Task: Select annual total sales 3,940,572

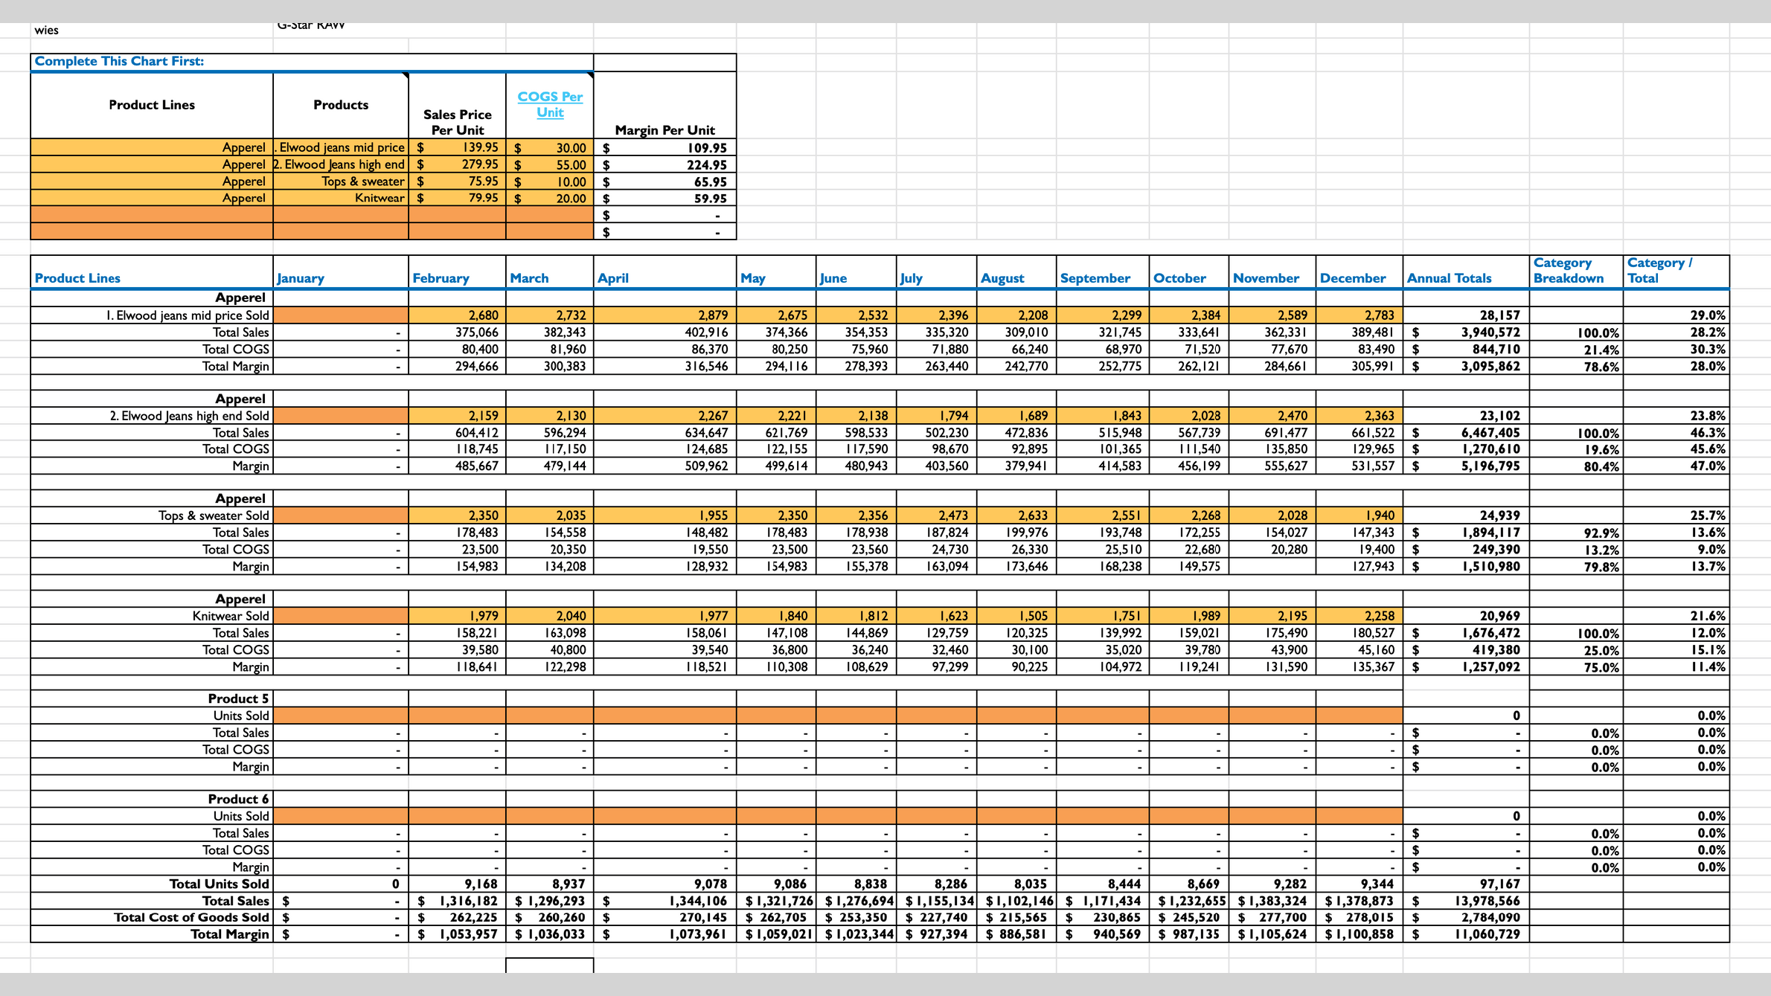Action: pyautogui.click(x=1466, y=332)
